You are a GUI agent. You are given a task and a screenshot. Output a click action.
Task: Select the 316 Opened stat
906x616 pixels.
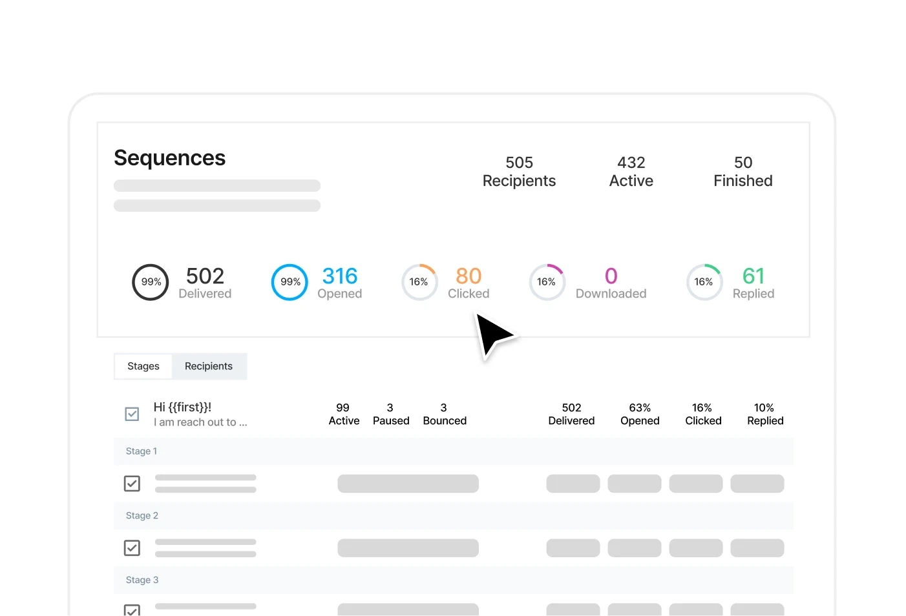click(x=340, y=283)
